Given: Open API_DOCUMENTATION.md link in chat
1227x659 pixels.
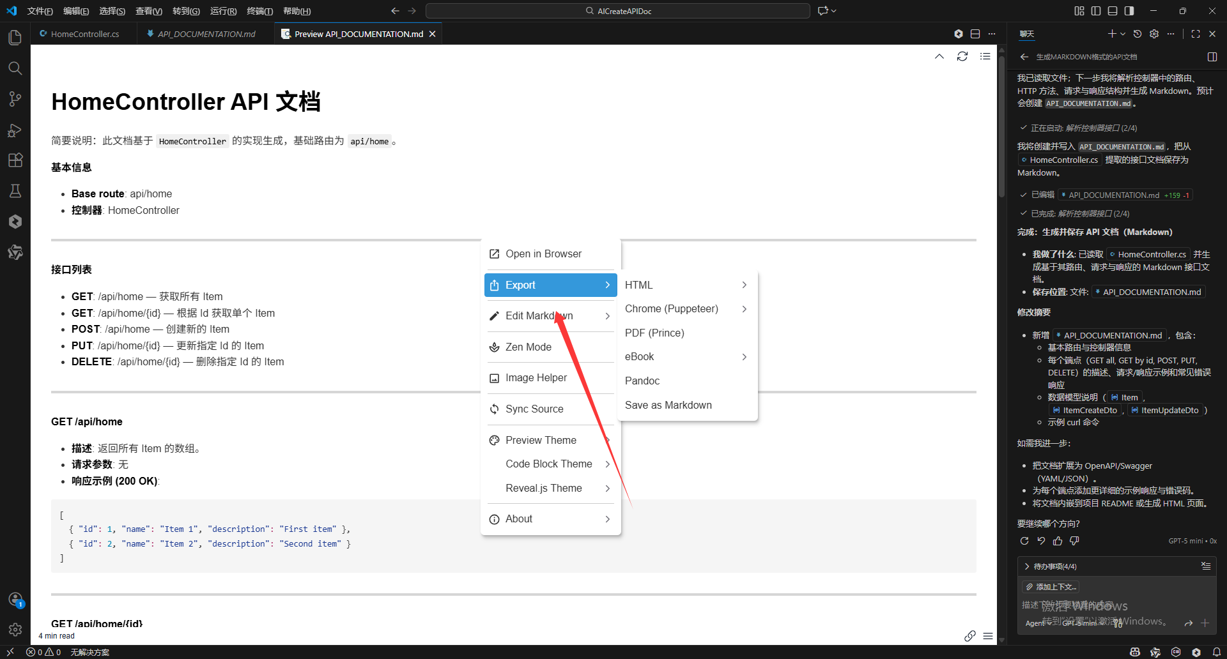Looking at the screenshot, I should click(1152, 292).
